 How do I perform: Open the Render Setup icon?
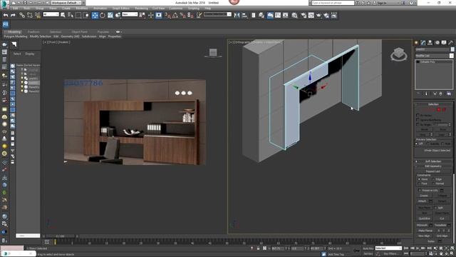[x=304, y=15]
